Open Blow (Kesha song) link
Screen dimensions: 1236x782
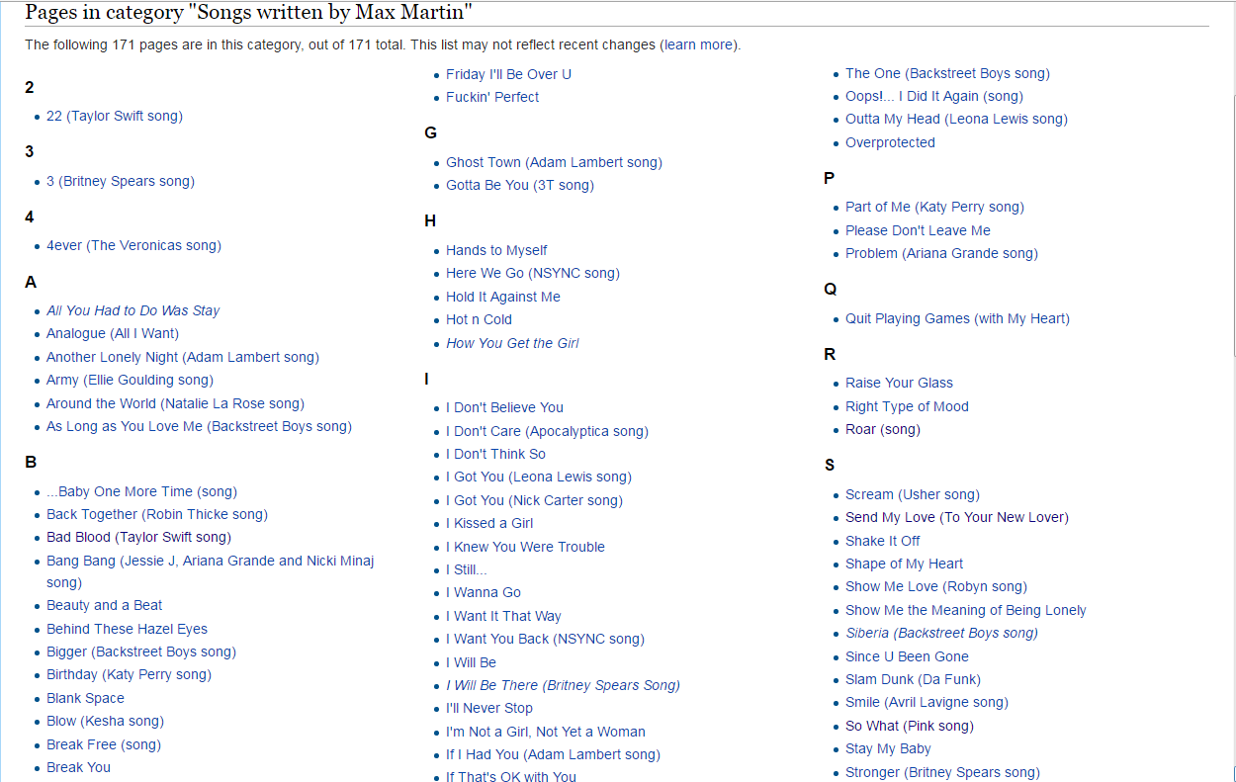105,721
